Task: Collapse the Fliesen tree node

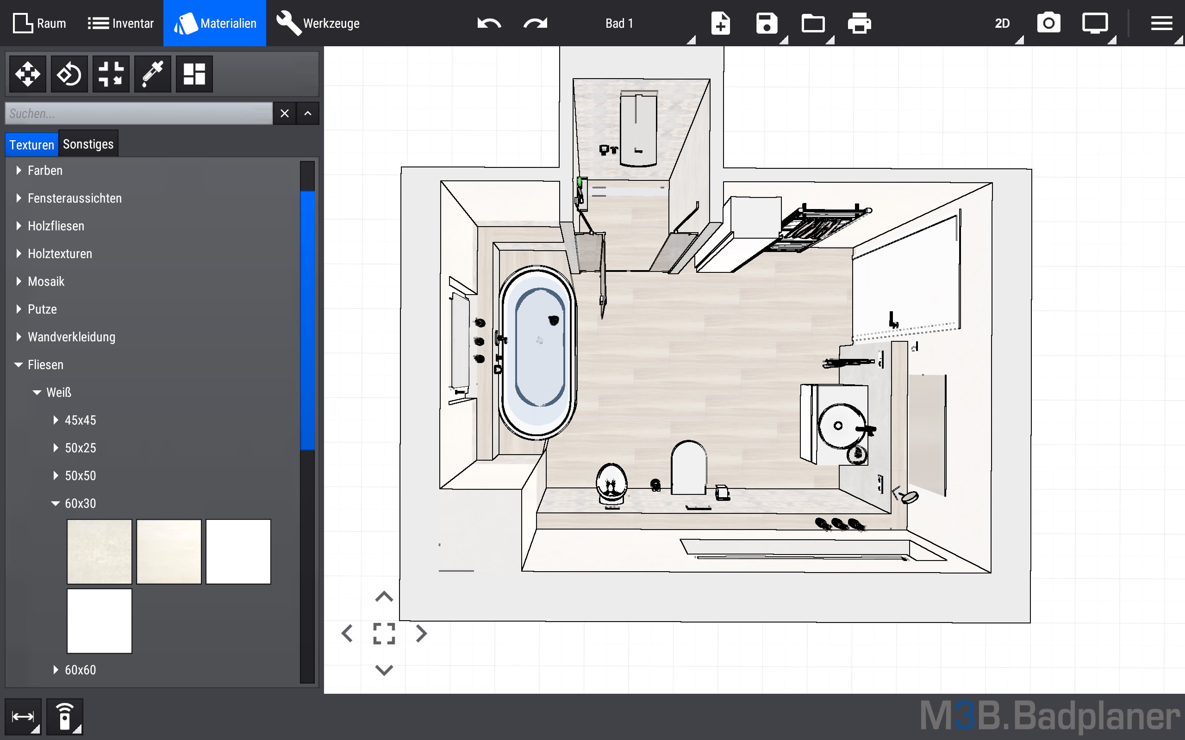Action: tap(19, 364)
